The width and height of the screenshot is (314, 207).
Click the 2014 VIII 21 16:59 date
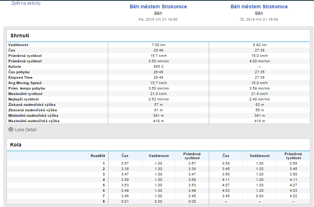(259, 20)
